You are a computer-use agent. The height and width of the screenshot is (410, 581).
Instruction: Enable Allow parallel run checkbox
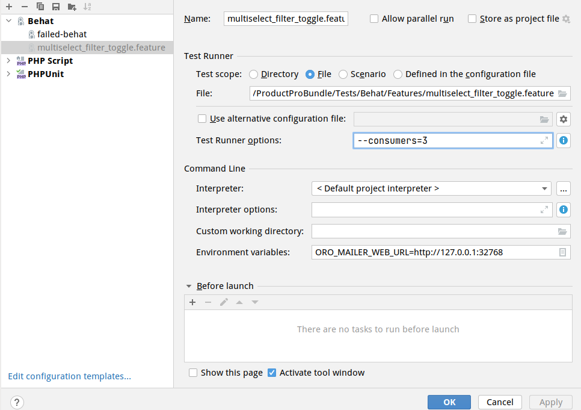(x=374, y=19)
